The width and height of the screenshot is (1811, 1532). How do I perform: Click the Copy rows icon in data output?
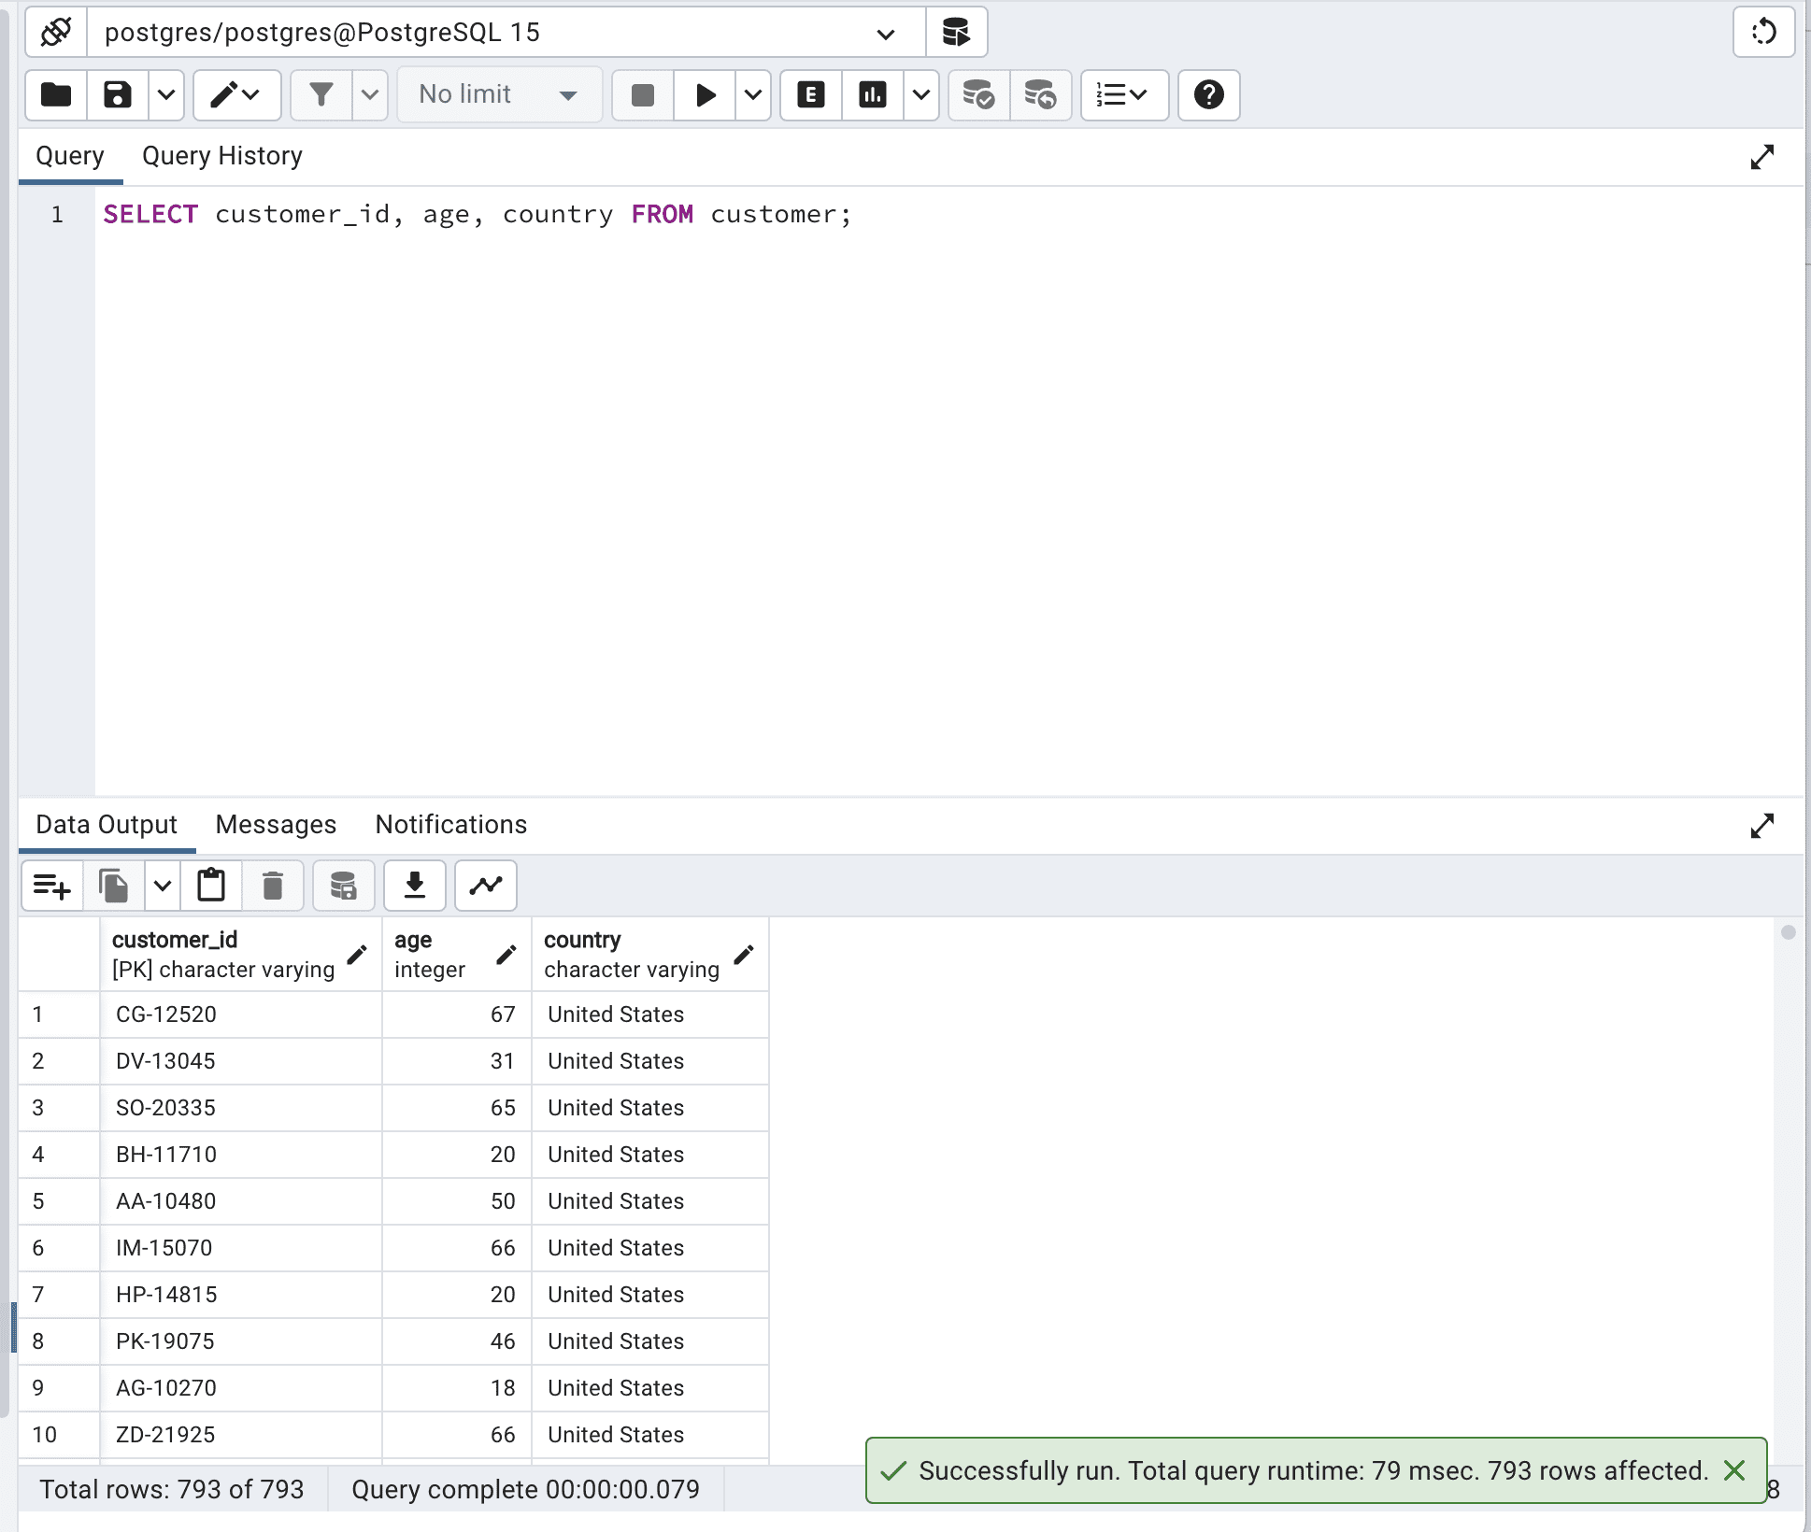(116, 885)
